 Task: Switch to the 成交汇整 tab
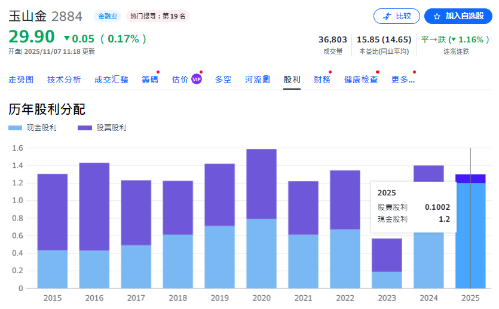coord(111,79)
